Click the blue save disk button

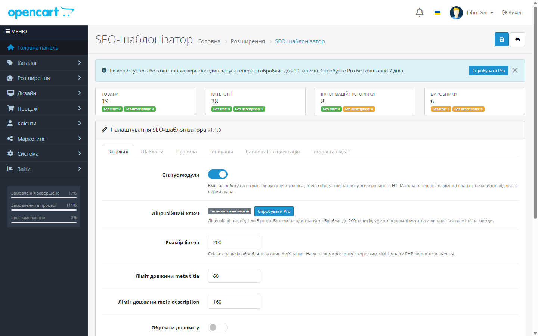[x=502, y=40]
